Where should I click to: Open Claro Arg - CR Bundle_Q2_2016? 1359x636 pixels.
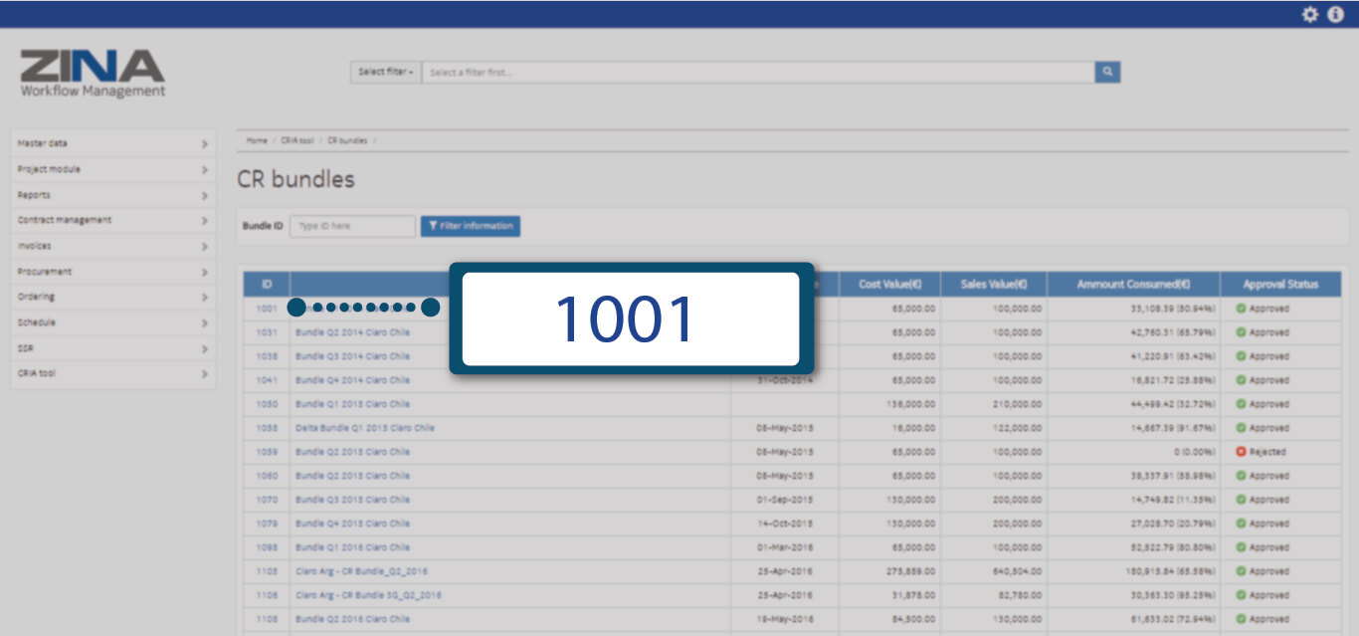361,571
